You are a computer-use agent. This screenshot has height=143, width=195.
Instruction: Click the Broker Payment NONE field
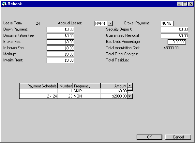[x=167, y=23]
